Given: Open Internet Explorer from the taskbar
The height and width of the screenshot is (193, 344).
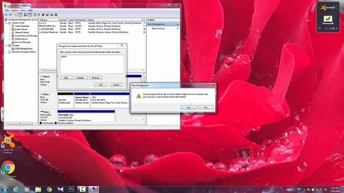Looking at the screenshot, I should tap(16, 189).
